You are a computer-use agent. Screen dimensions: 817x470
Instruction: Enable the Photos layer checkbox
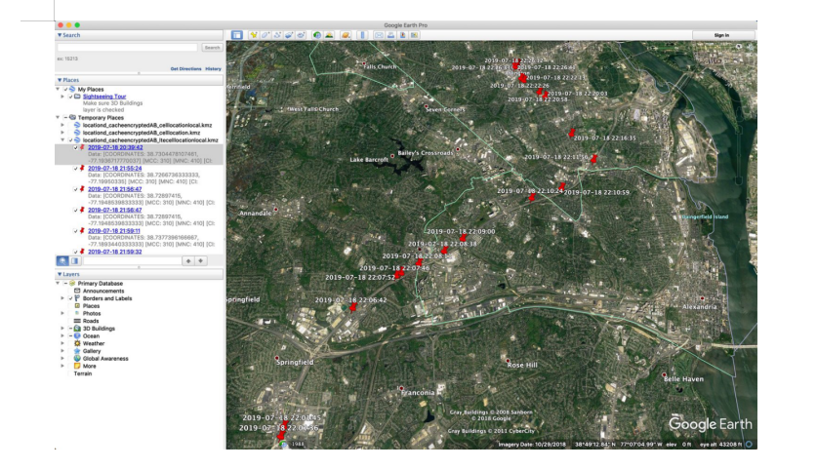(x=70, y=313)
